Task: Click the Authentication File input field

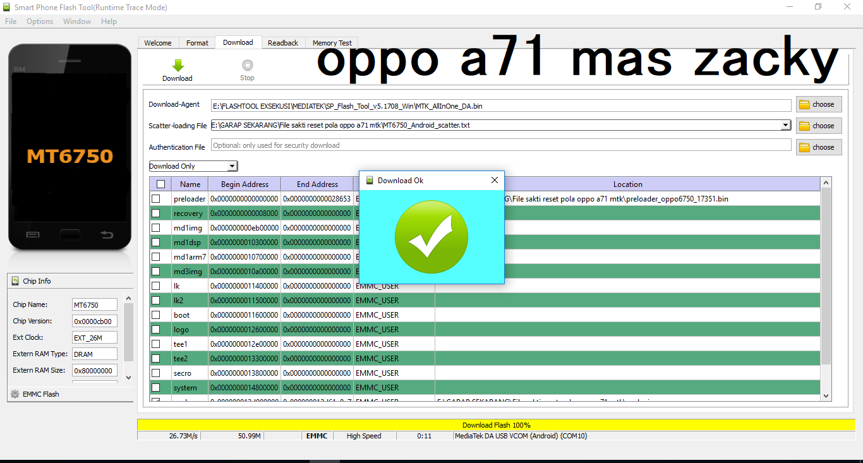Action: coord(501,145)
